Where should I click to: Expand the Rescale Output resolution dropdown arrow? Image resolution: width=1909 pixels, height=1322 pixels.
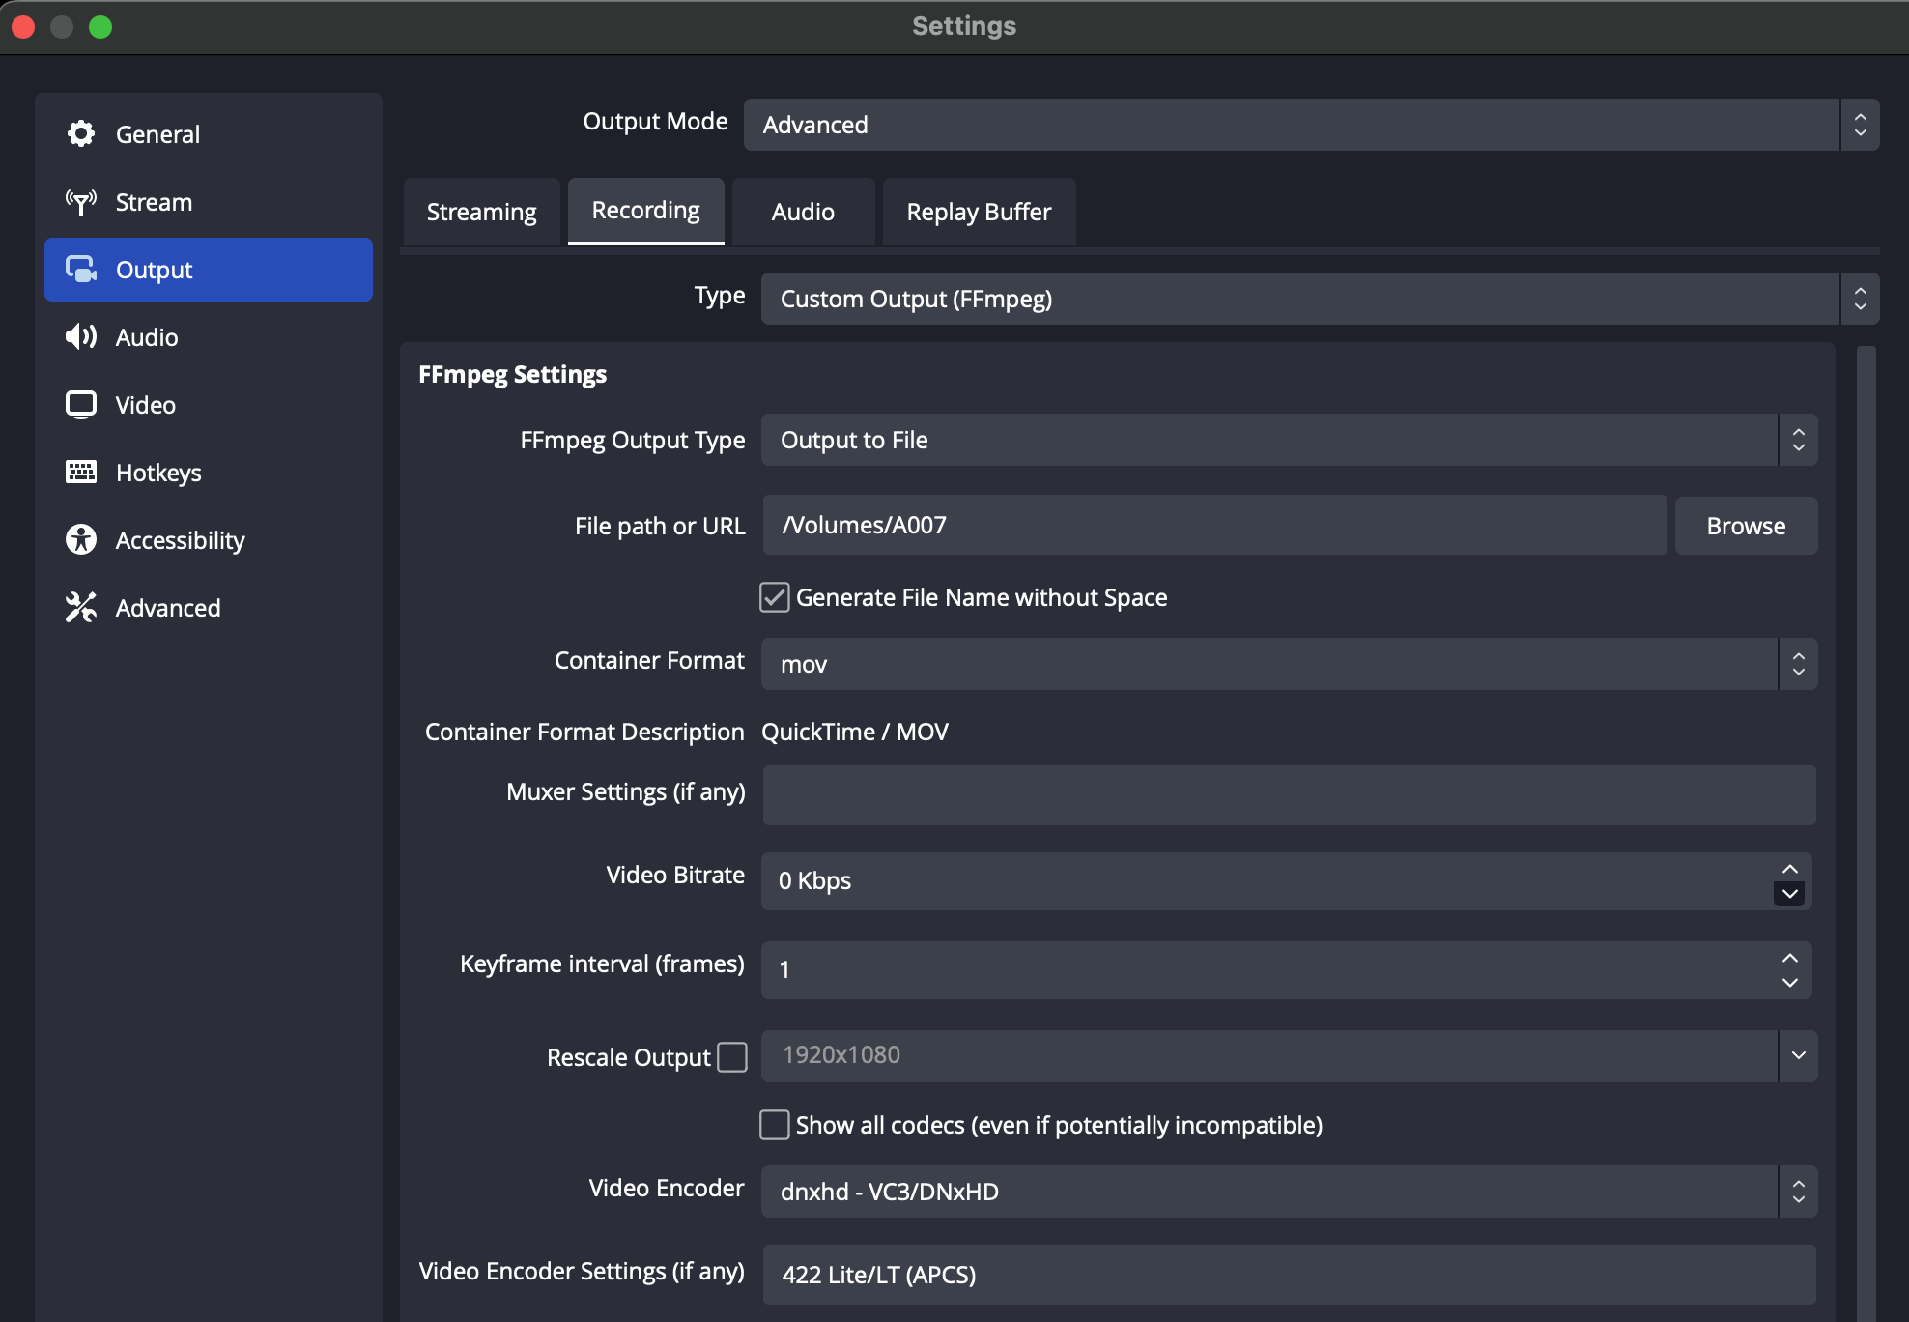click(1798, 1055)
